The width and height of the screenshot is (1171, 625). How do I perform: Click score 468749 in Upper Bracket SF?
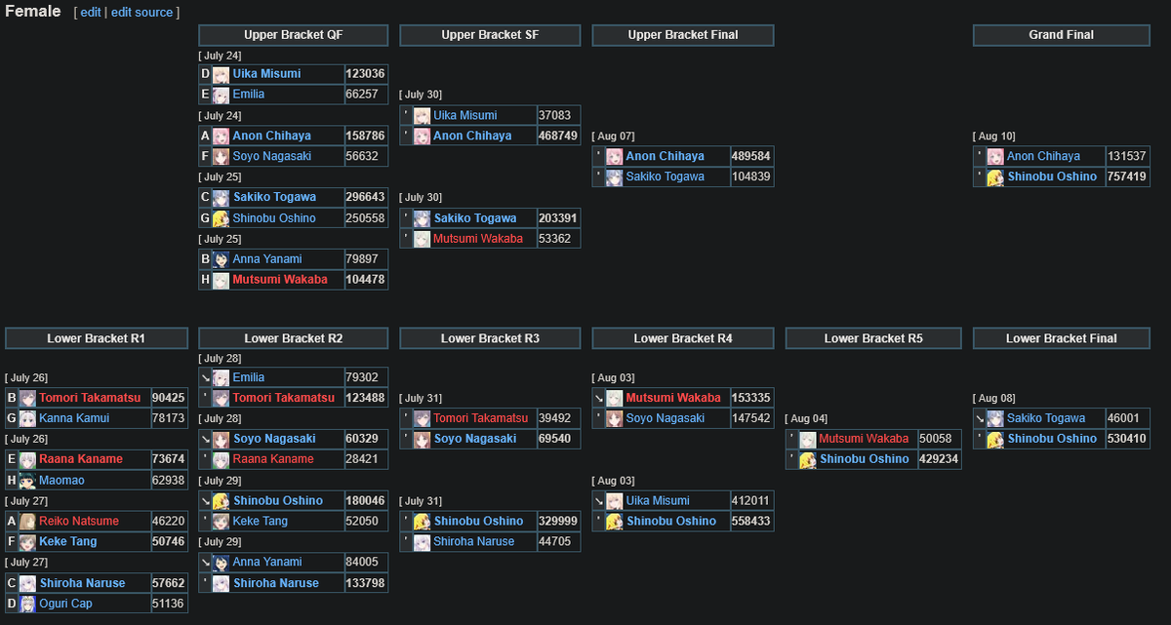coord(558,137)
